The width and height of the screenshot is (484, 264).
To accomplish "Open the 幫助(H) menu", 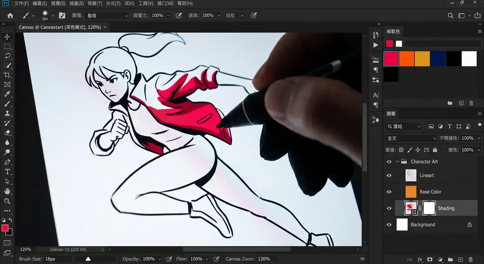I will click(x=184, y=4).
